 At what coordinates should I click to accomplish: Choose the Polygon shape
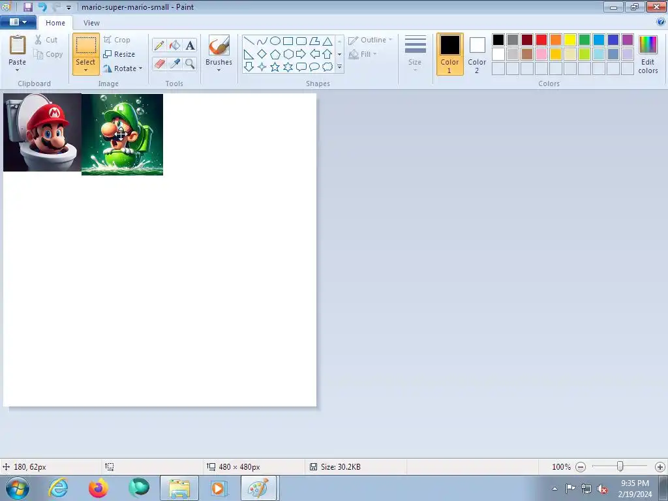pyautogui.click(x=314, y=41)
